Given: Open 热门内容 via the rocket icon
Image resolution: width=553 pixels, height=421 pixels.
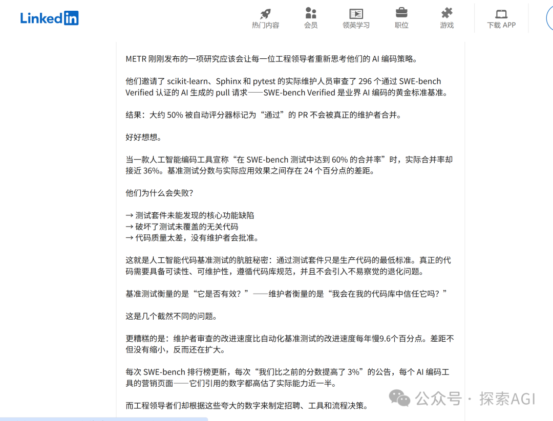Looking at the screenshot, I should tap(265, 14).
